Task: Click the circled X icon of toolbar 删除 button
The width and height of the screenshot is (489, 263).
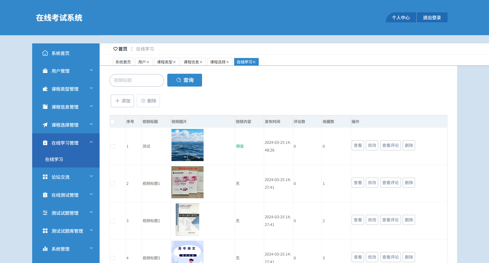Action: (x=143, y=101)
